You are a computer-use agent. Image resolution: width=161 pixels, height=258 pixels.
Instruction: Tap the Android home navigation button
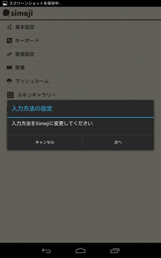(80, 251)
